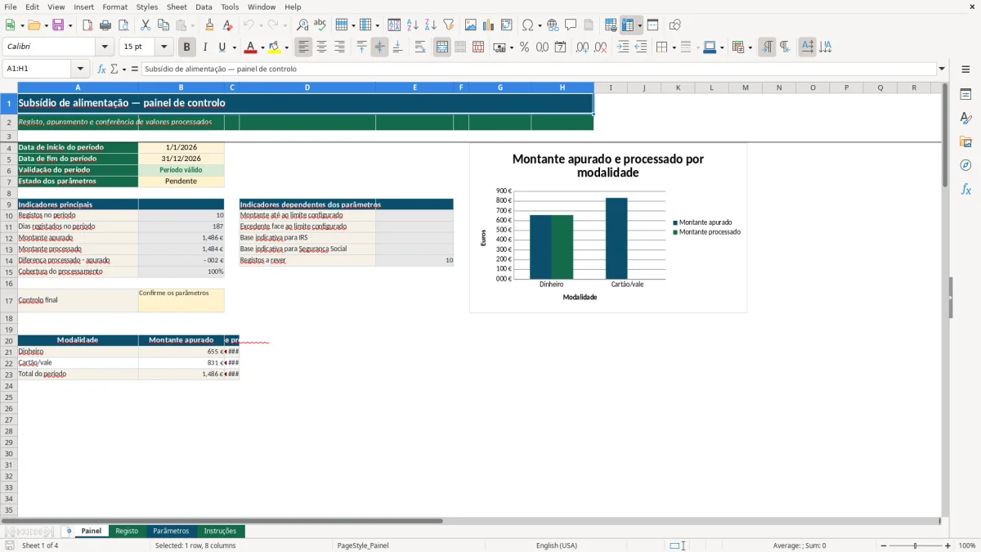Viewport: 981px width, 552px height.
Task: Toggle Bold formatting
Action: 187,47
